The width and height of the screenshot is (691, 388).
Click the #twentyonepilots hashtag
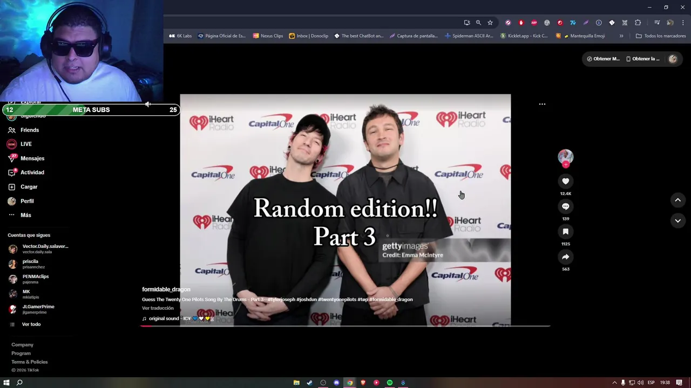337,300
